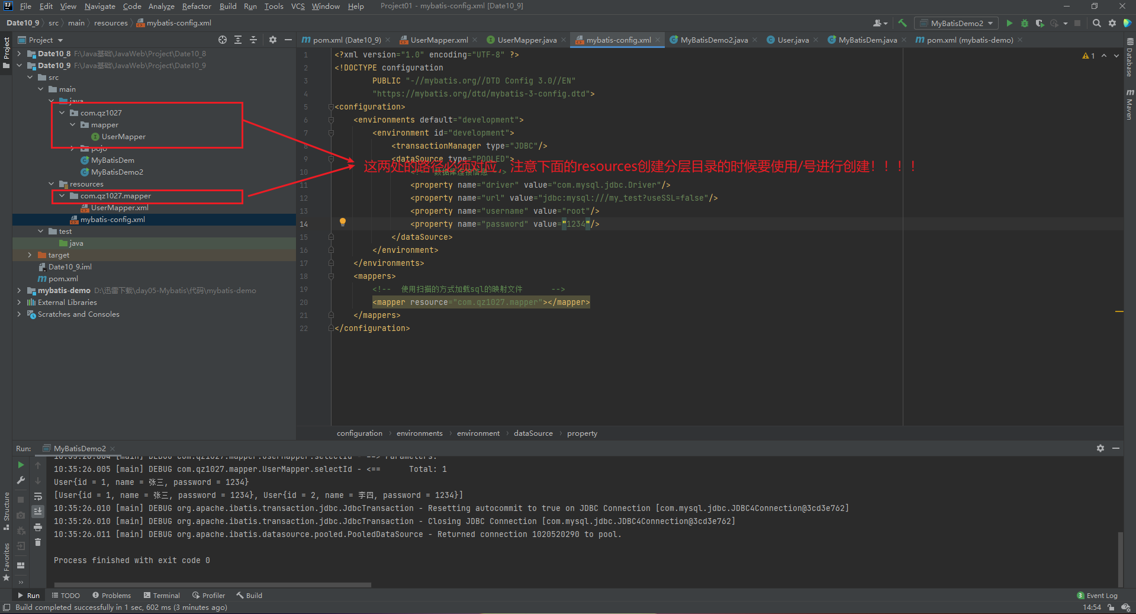
Task: Open run configuration settings with the wrench icon
Action: [21, 480]
